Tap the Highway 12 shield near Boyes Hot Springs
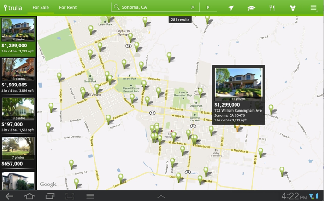The height and width of the screenshot is (201, 324). point(129,46)
